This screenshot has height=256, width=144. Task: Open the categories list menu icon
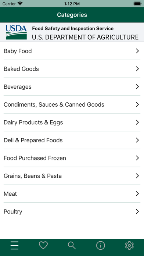15,245
